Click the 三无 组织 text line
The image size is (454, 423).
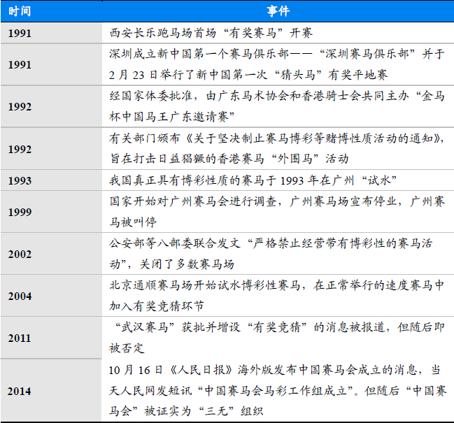(x=186, y=411)
